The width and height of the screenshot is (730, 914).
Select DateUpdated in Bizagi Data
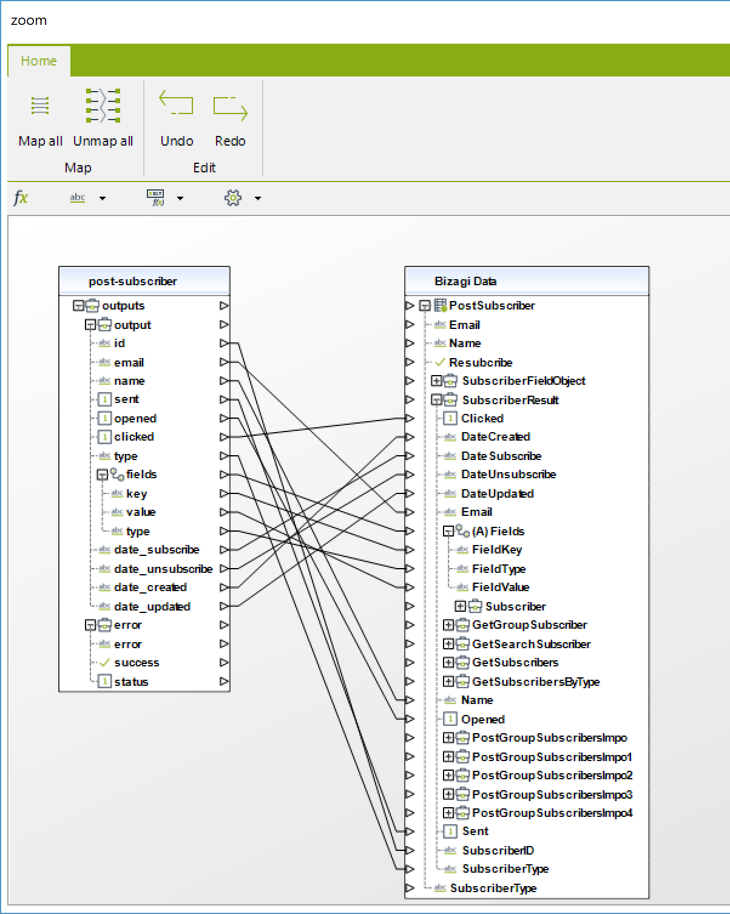(x=498, y=493)
